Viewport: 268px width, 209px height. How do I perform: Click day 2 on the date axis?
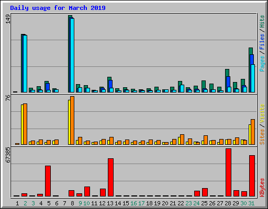tap(25, 203)
